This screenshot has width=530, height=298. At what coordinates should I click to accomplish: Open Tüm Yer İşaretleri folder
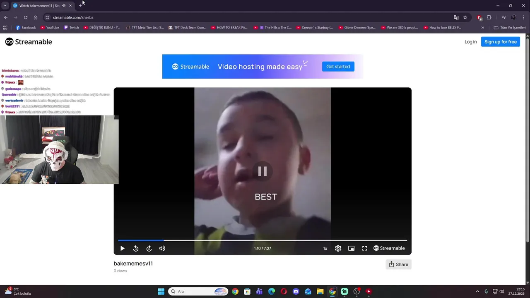tap(510, 28)
